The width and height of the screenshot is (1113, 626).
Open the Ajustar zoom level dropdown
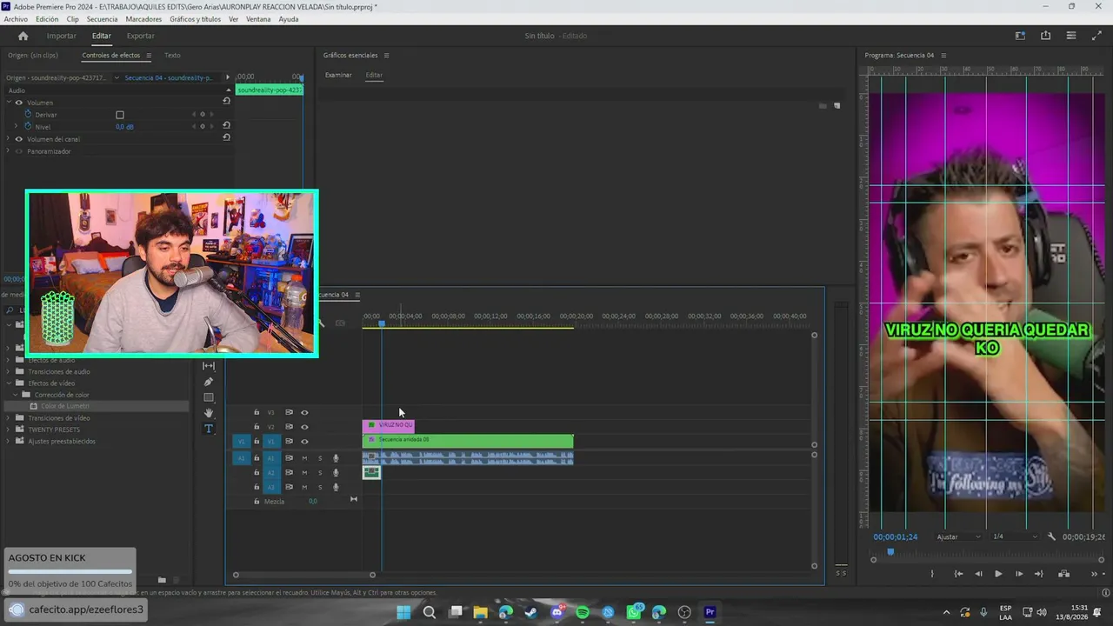pyautogui.click(x=958, y=536)
